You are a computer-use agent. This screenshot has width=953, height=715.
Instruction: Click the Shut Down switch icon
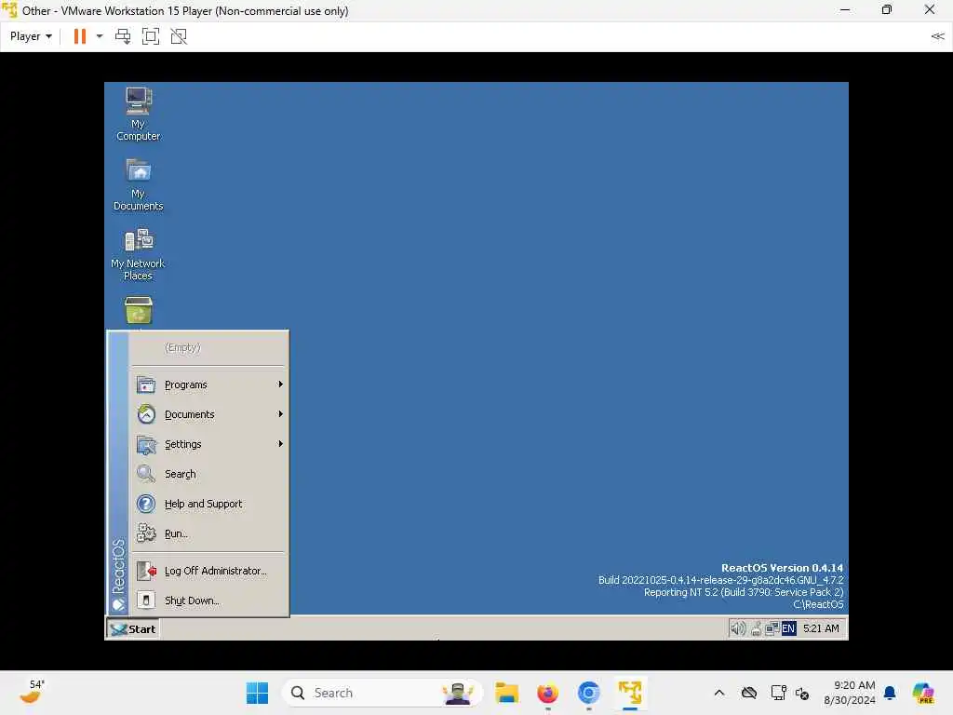(x=146, y=600)
